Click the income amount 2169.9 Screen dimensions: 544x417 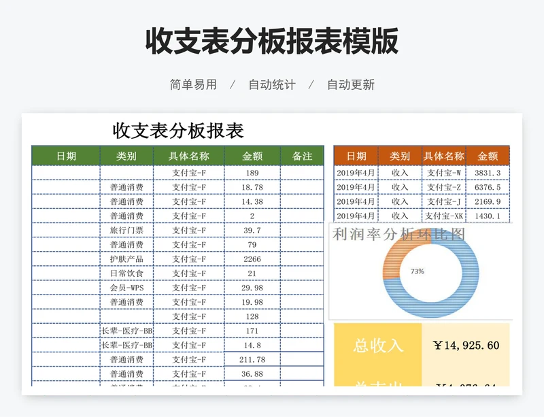pyautogui.click(x=488, y=201)
